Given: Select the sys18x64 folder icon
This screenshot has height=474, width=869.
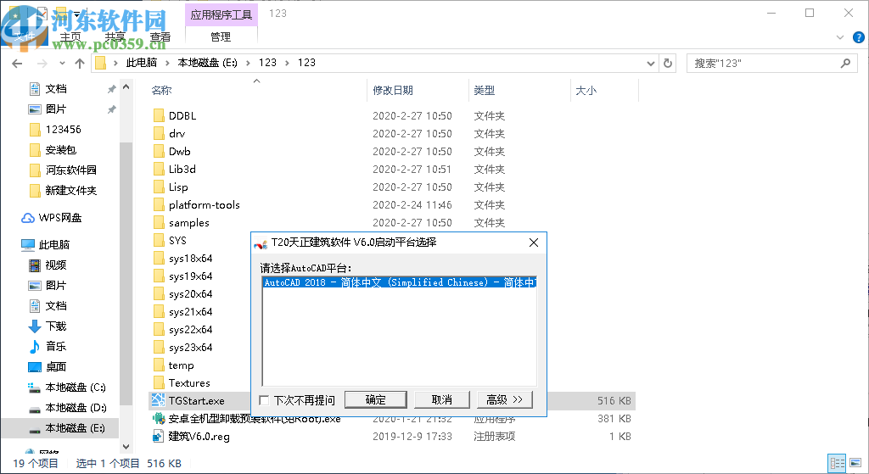Looking at the screenshot, I should (x=159, y=259).
